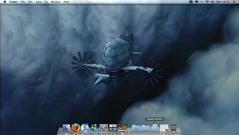Screen dimensions: 239x135
Task: Open the Finder menu in menu bar
Action: 13,2
